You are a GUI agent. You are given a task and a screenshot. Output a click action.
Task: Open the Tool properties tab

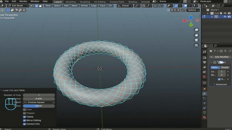(204, 52)
